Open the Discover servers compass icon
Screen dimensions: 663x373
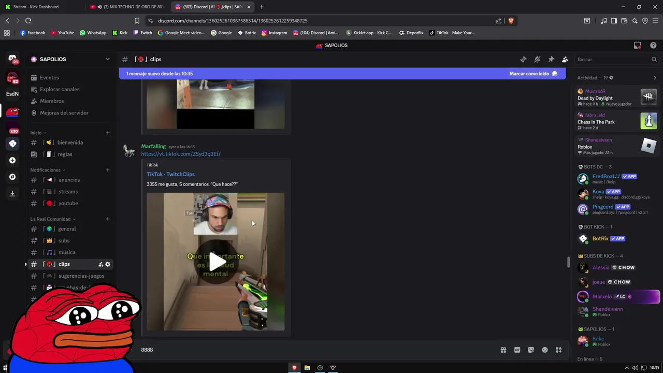tap(12, 177)
